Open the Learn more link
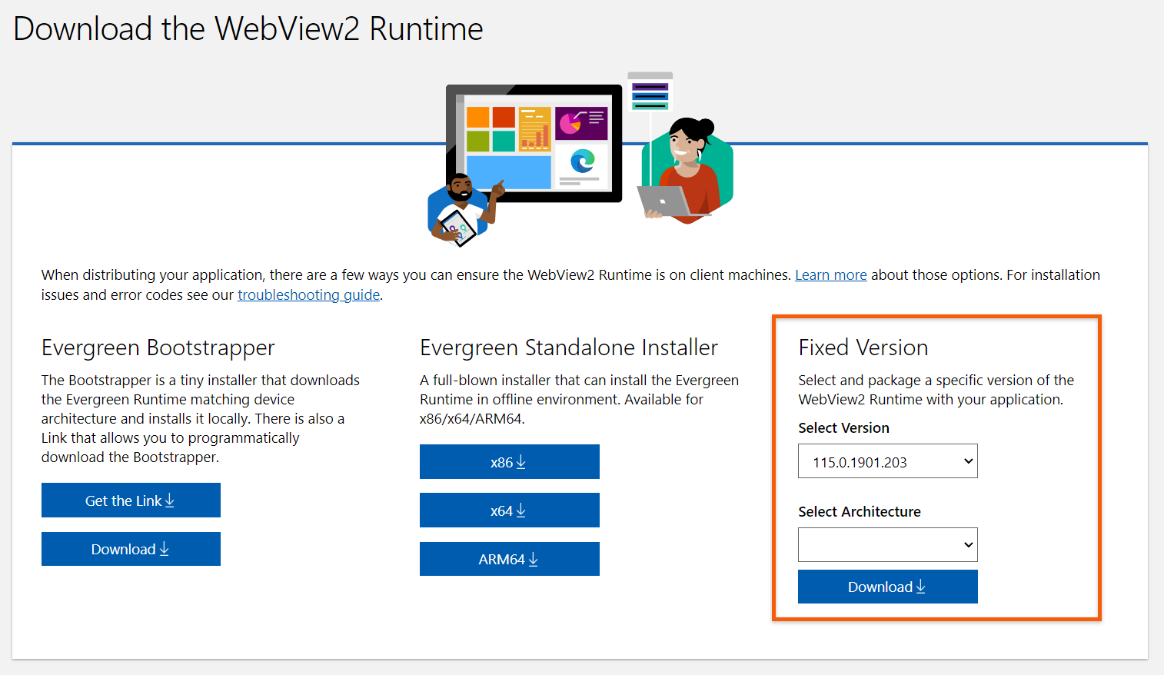The height and width of the screenshot is (675, 1164). 830,274
